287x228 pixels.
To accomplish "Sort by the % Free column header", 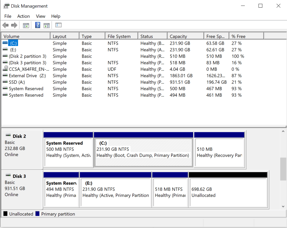I will point(247,36).
